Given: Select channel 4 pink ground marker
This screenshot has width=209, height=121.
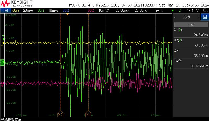Looking at the screenshot, I should [2, 84].
